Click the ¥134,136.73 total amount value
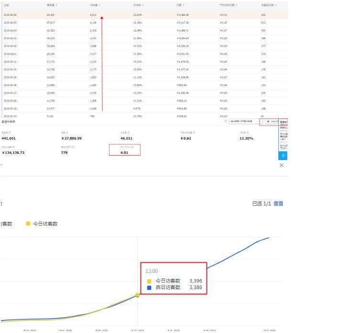Viewport: 362px width, 333px height. (x=13, y=153)
